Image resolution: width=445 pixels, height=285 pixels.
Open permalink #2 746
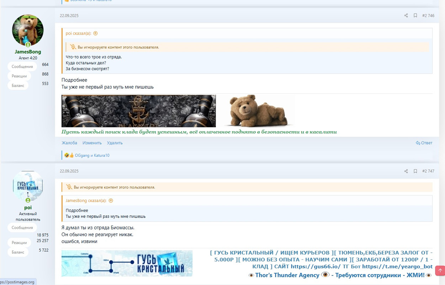click(428, 16)
